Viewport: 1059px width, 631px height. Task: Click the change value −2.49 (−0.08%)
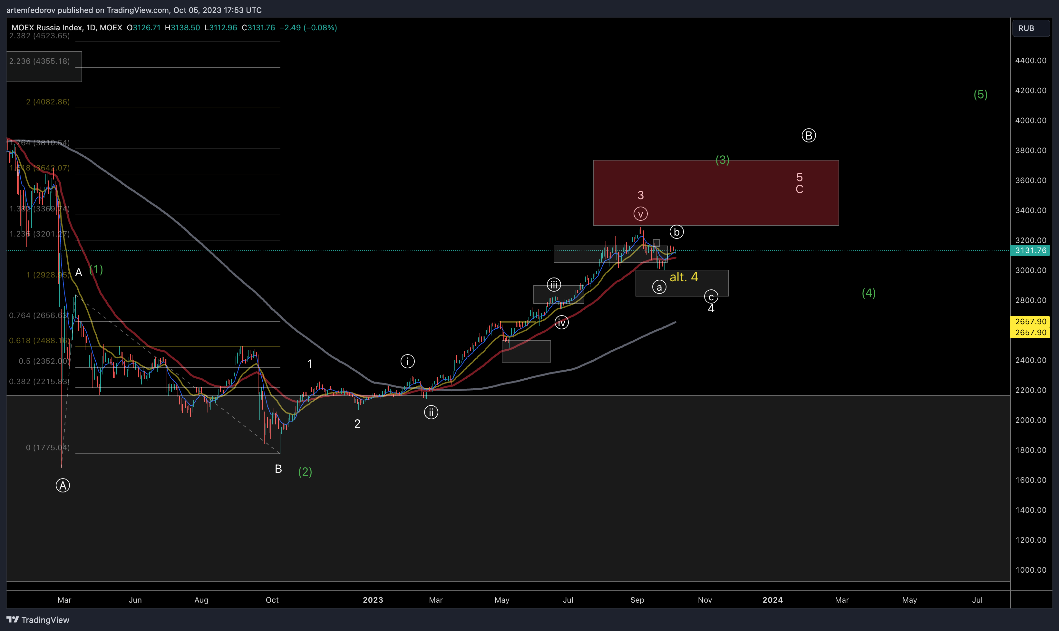click(308, 28)
